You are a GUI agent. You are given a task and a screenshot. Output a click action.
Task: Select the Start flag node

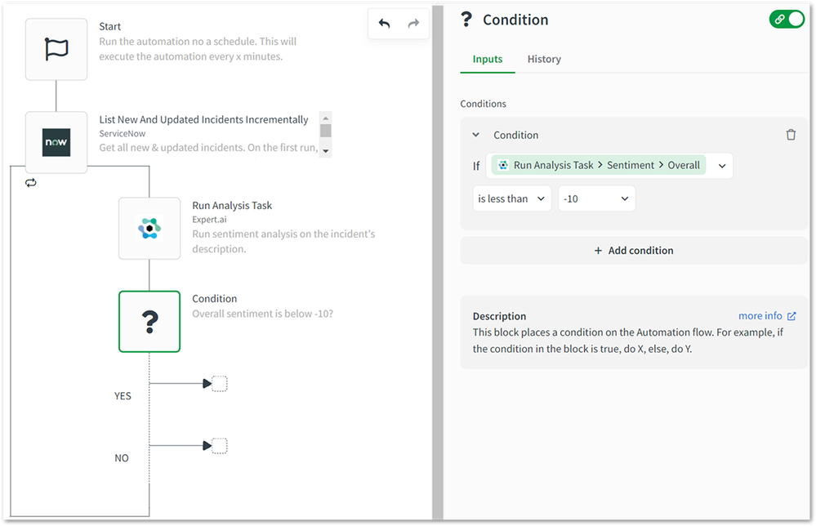click(x=56, y=49)
